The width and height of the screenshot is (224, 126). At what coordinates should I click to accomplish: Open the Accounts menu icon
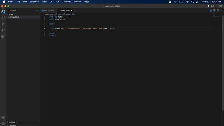pos(3,117)
